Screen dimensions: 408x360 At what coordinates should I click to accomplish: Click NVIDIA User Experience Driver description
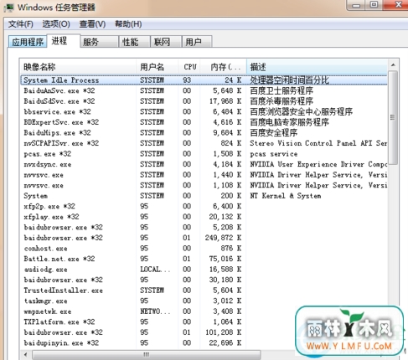pos(318,164)
